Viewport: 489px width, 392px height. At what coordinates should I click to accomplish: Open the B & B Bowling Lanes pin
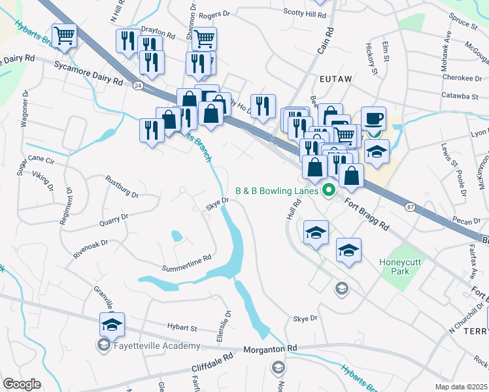point(328,189)
